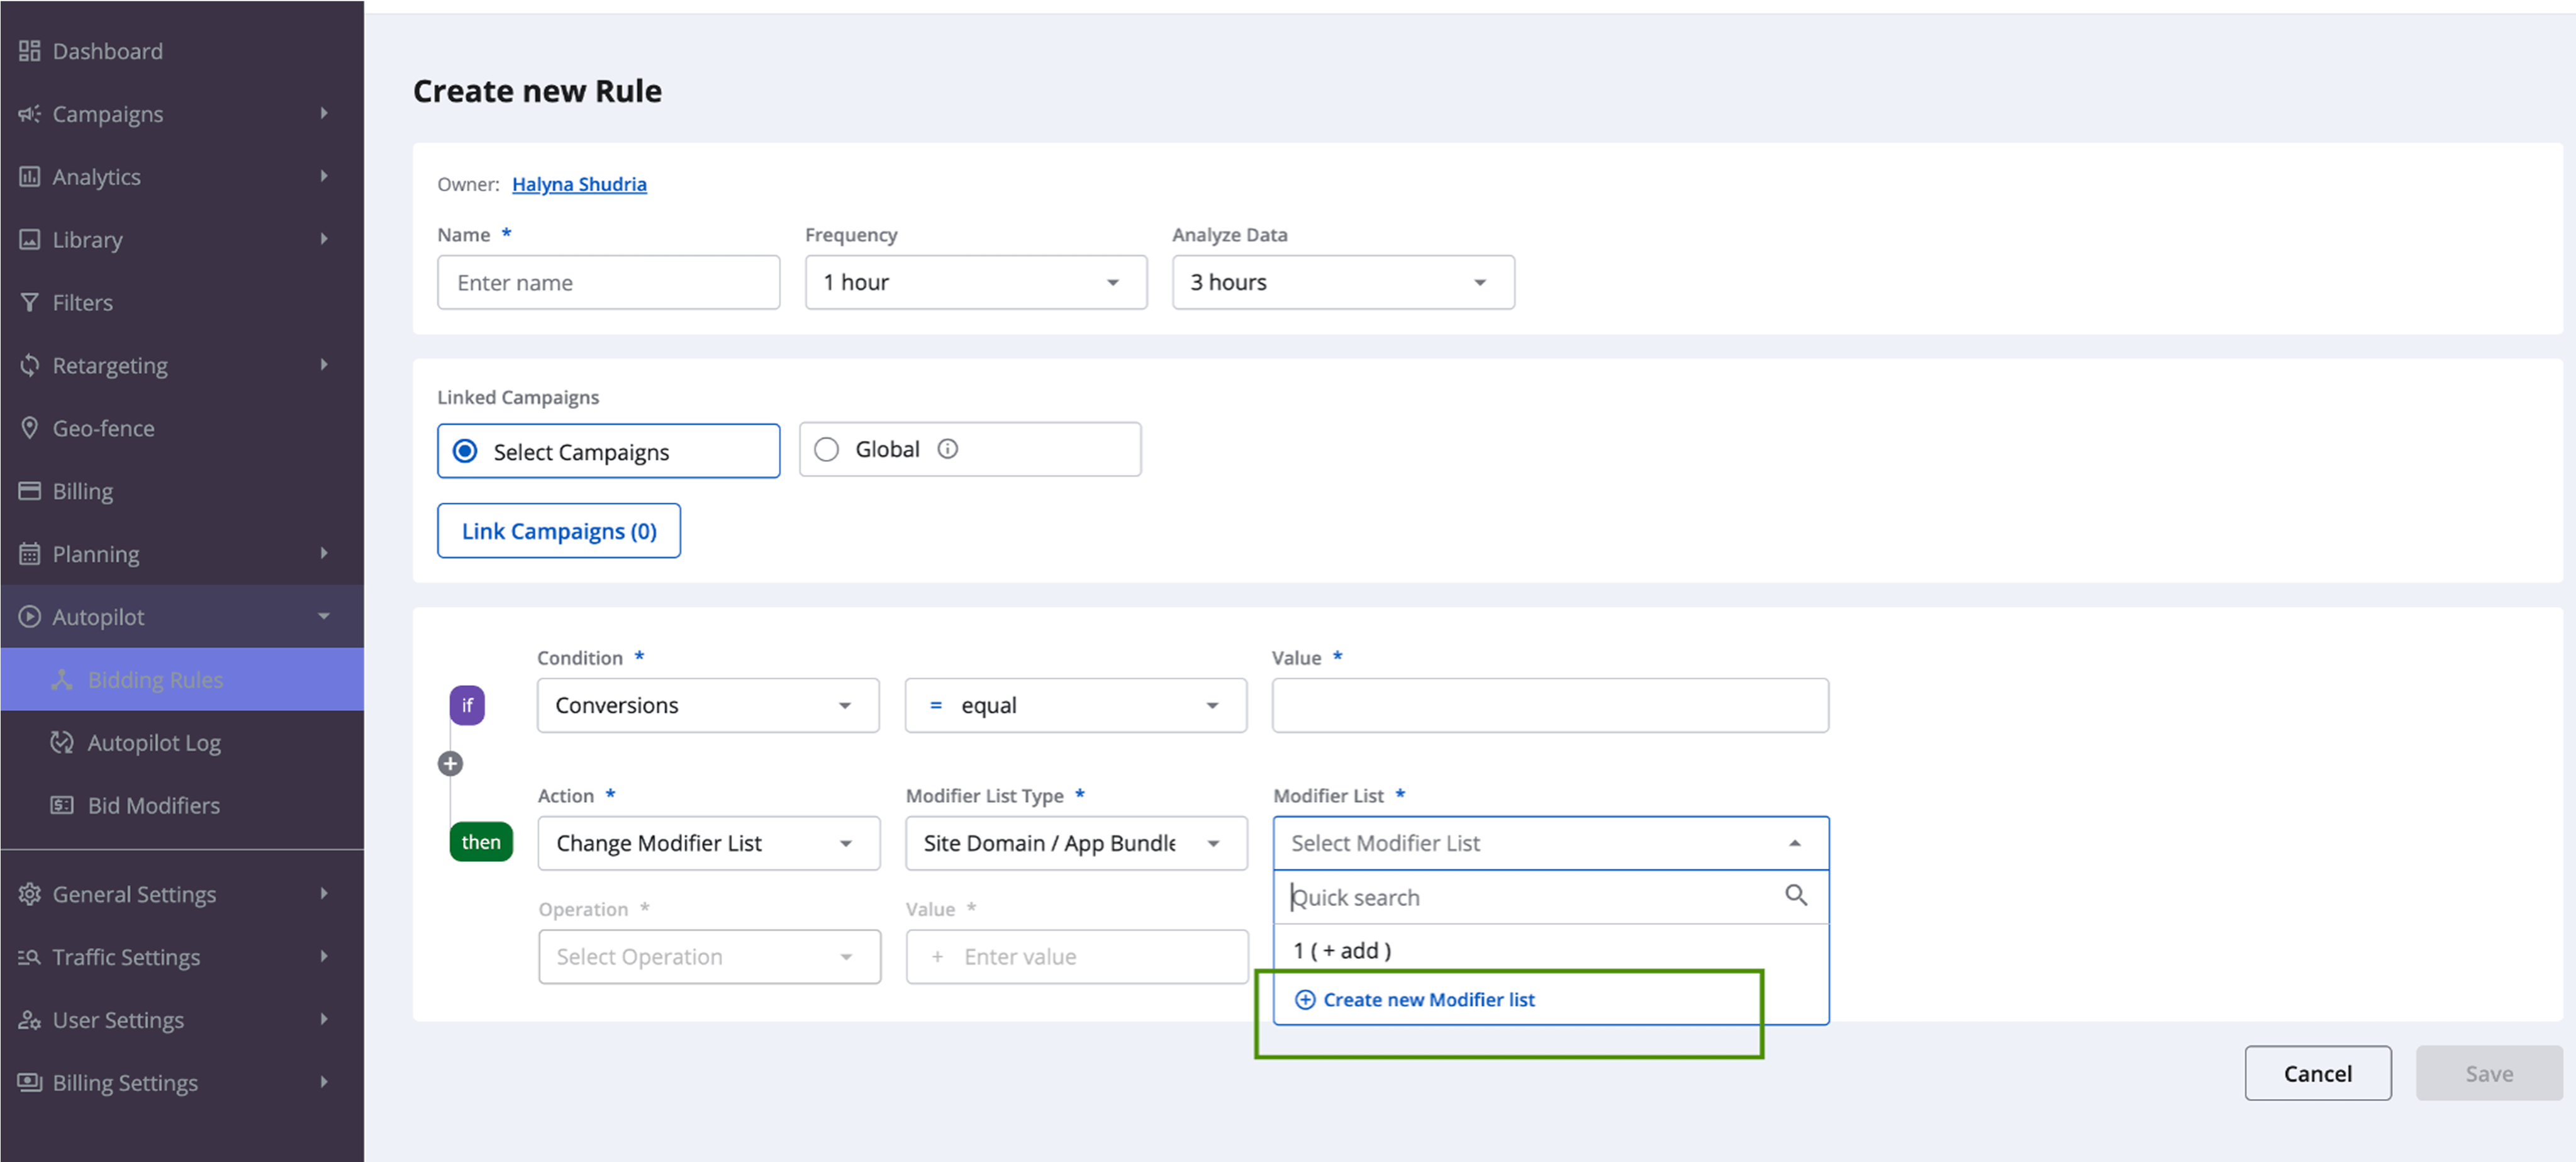Expand the Library sidebar arrow
This screenshot has height=1162, width=2576.
point(324,239)
